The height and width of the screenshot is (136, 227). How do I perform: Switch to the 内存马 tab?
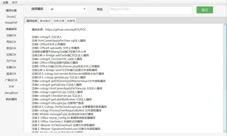71,21
